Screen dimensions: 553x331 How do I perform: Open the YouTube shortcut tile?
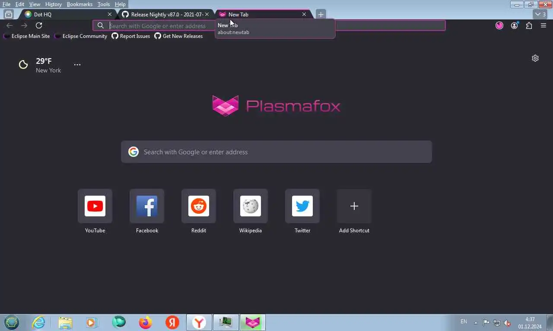point(95,206)
